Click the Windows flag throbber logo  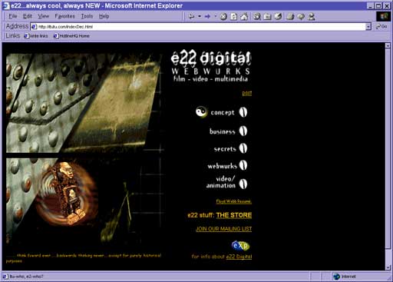click(384, 17)
